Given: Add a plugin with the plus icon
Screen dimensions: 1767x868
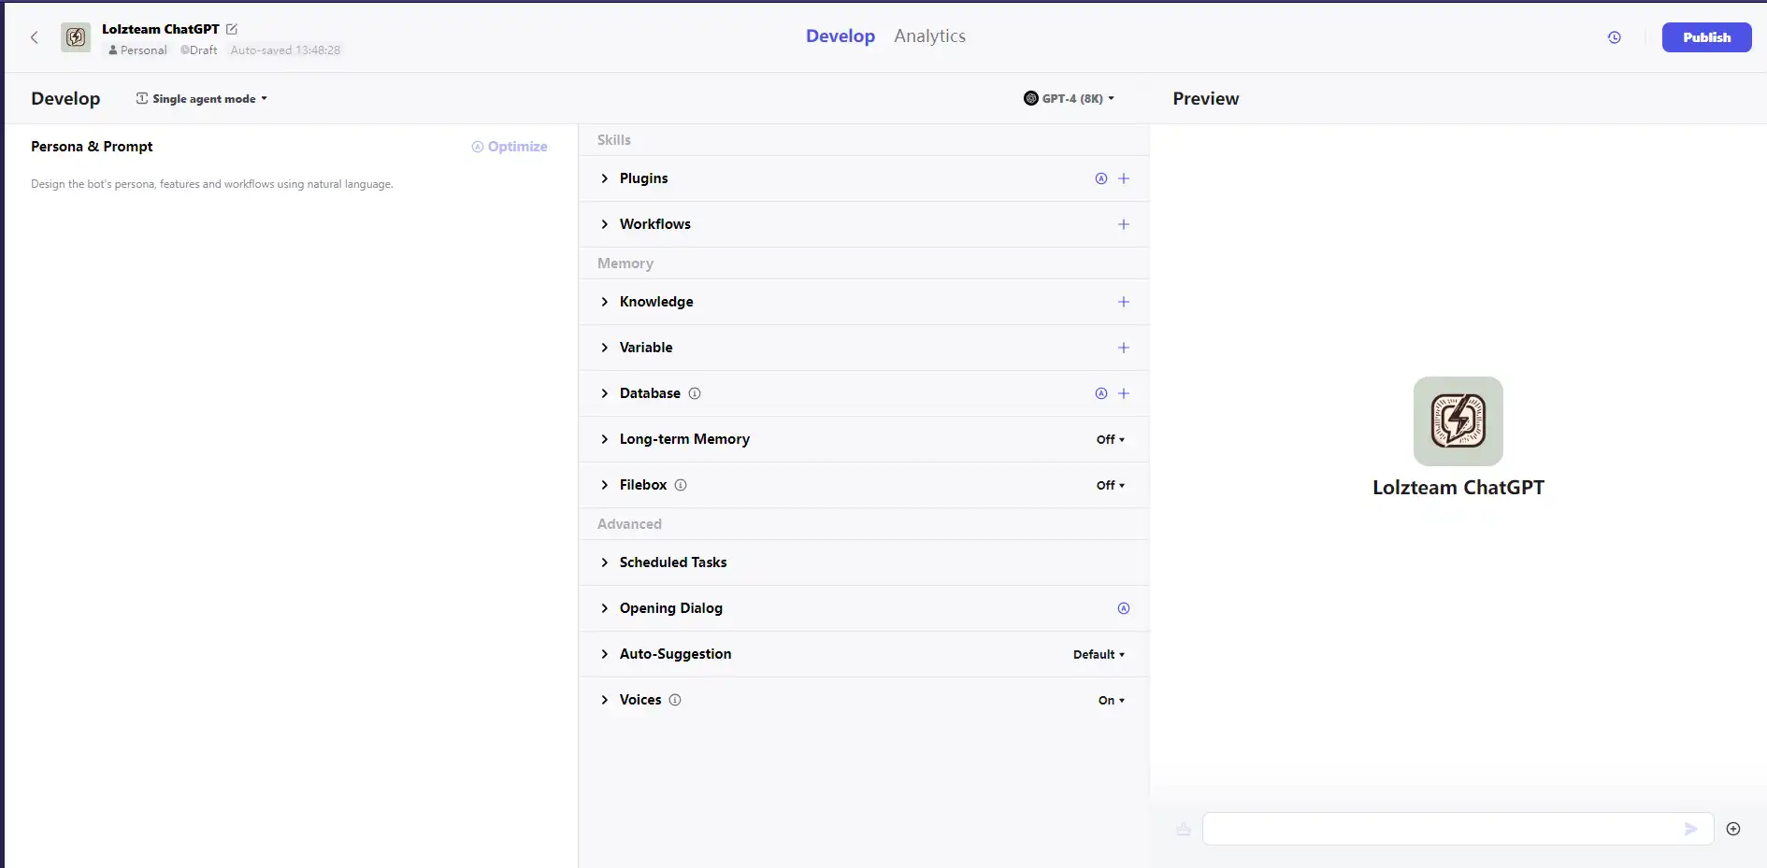Looking at the screenshot, I should click(1124, 178).
